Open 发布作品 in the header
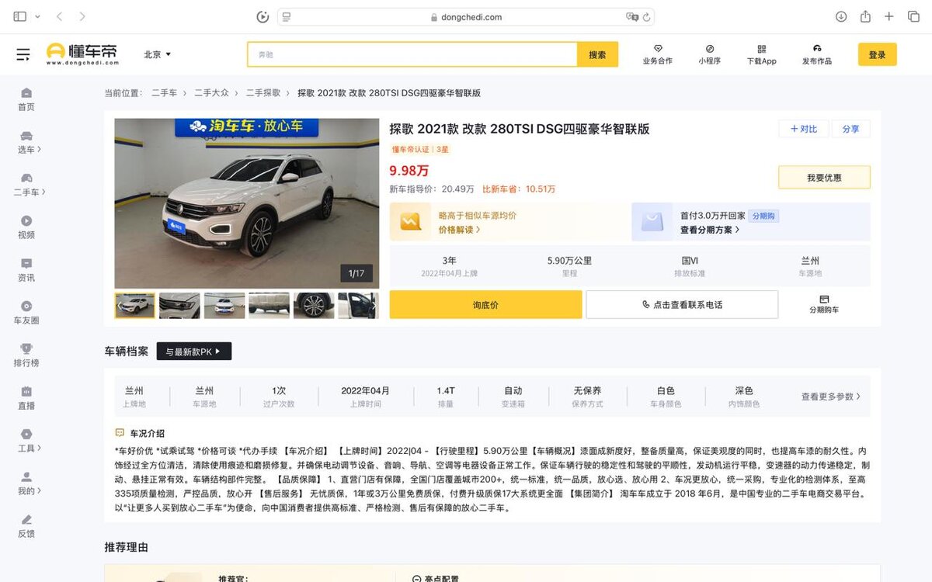Screen dimensions: 932x582 pos(817,54)
